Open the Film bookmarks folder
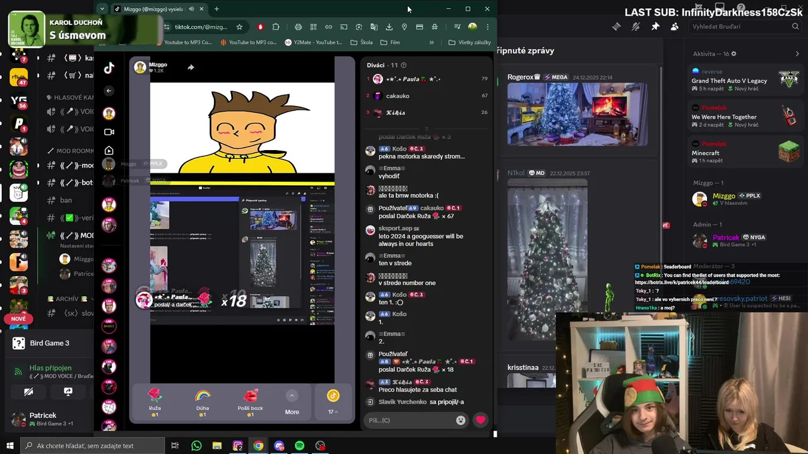Screen dimensions: 808x454 tap(390, 42)
